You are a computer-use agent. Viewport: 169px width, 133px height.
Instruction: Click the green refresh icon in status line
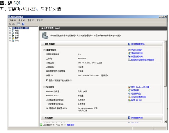[x=41, y=125]
